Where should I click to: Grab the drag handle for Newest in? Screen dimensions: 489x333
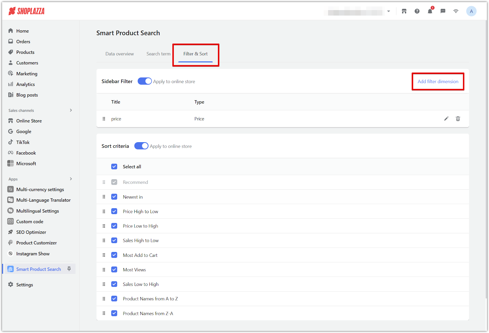click(104, 197)
